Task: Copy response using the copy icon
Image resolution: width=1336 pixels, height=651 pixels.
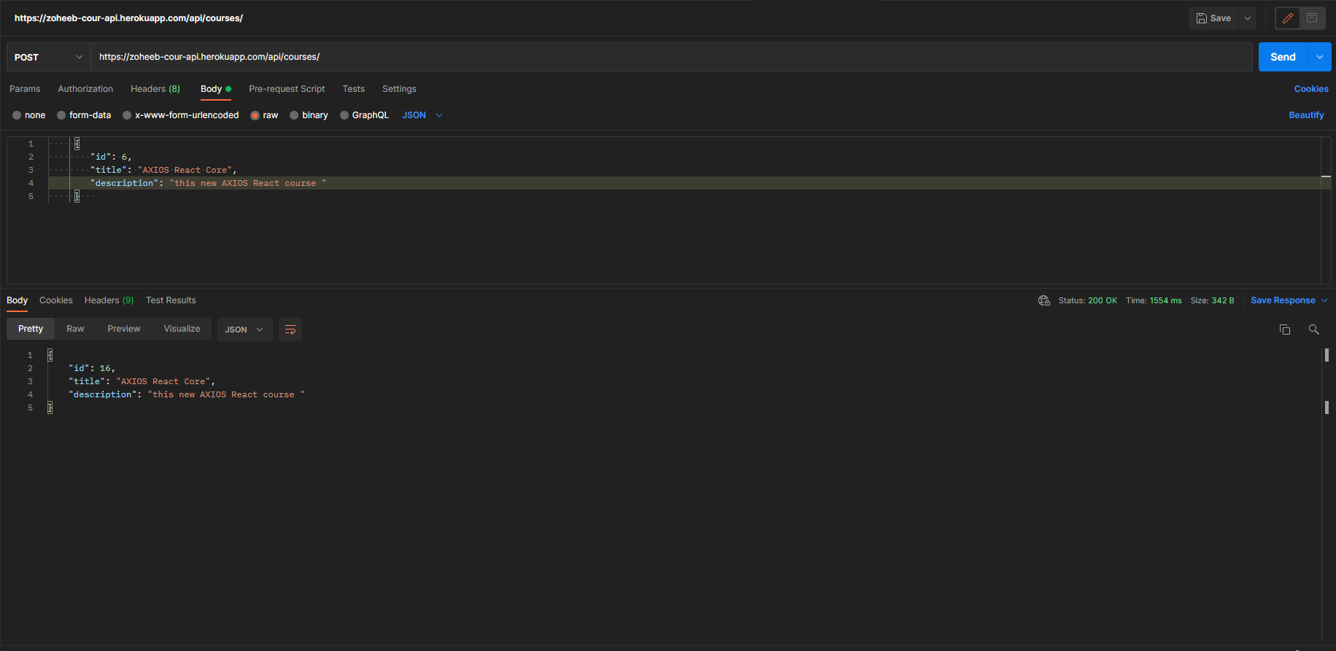Action: click(x=1285, y=330)
